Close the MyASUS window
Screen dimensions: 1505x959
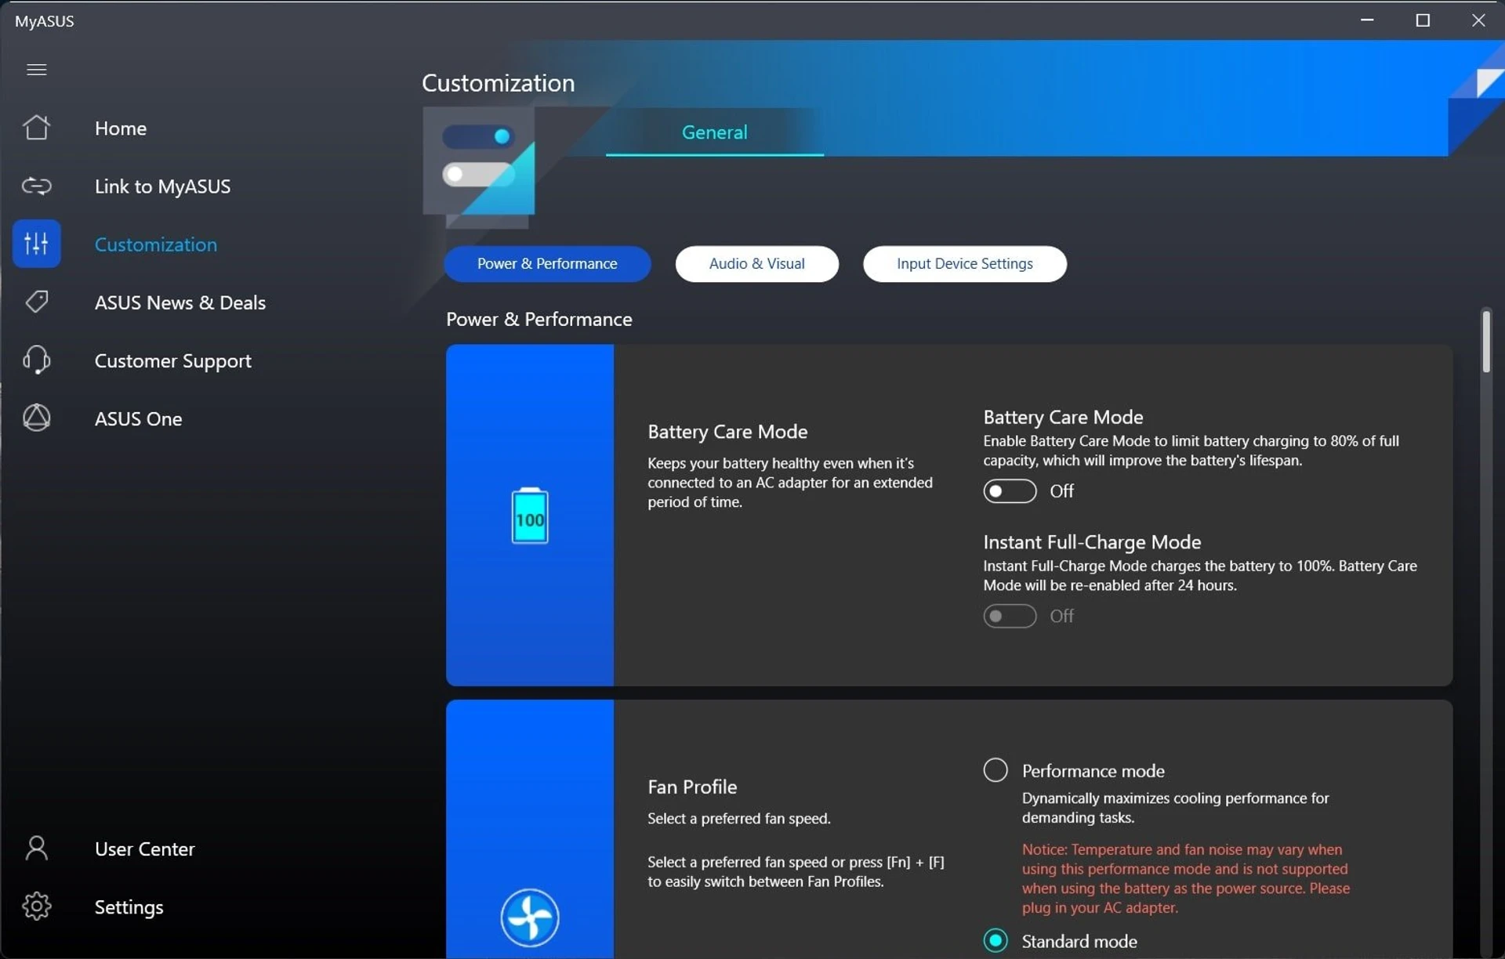pos(1478,20)
